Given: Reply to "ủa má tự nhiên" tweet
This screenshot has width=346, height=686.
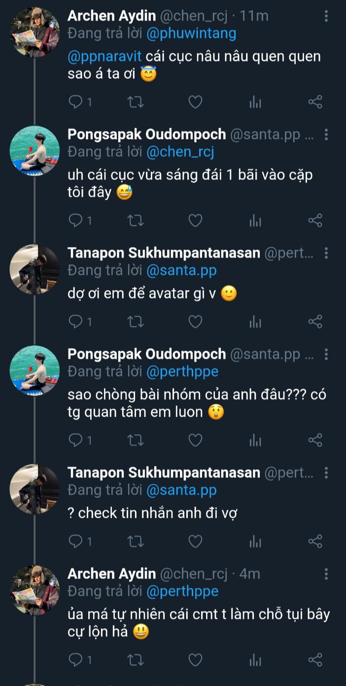Looking at the screenshot, I should (x=76, y=660).
